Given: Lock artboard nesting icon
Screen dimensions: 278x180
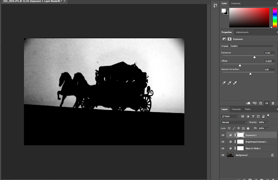Looking at the screenshot, I should tap(243, 128).
